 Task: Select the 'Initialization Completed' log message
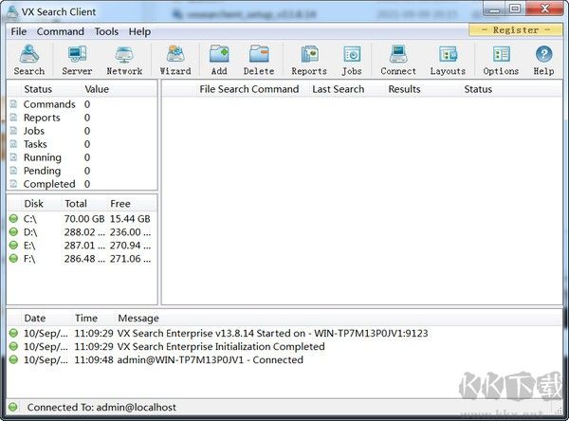221,347
